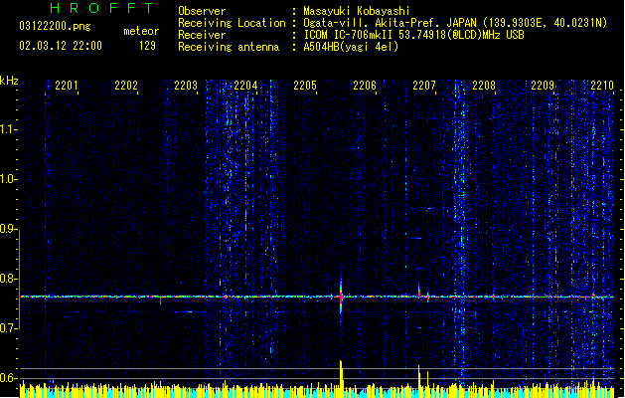This screenshot has width=625, height=398.
Task: Click the 2207 time marker
Action: click(424, 85)
